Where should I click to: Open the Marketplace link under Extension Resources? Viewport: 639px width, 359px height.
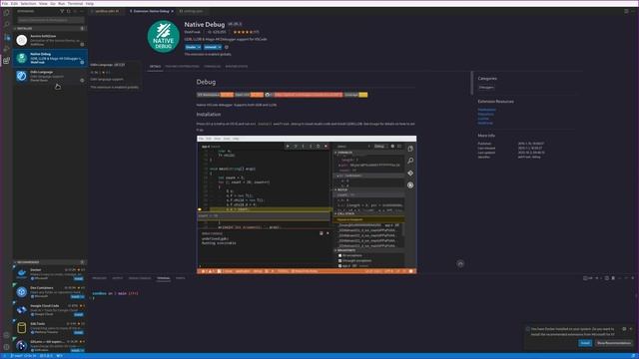(486, 110)
